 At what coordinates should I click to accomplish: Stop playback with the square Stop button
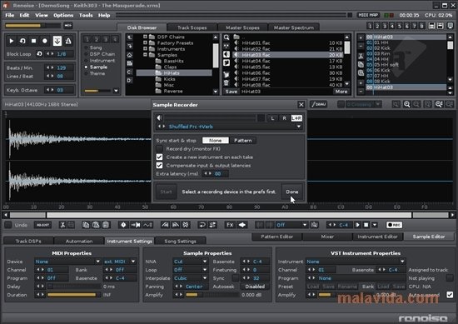(x=34, y=41)
